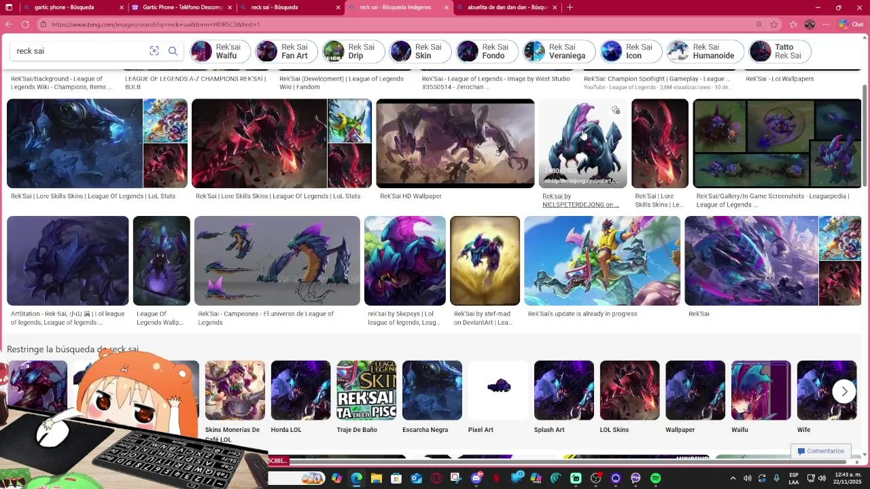Open the browser profile avatar
This screenshot has width=870, height=489.
point(810,24)
